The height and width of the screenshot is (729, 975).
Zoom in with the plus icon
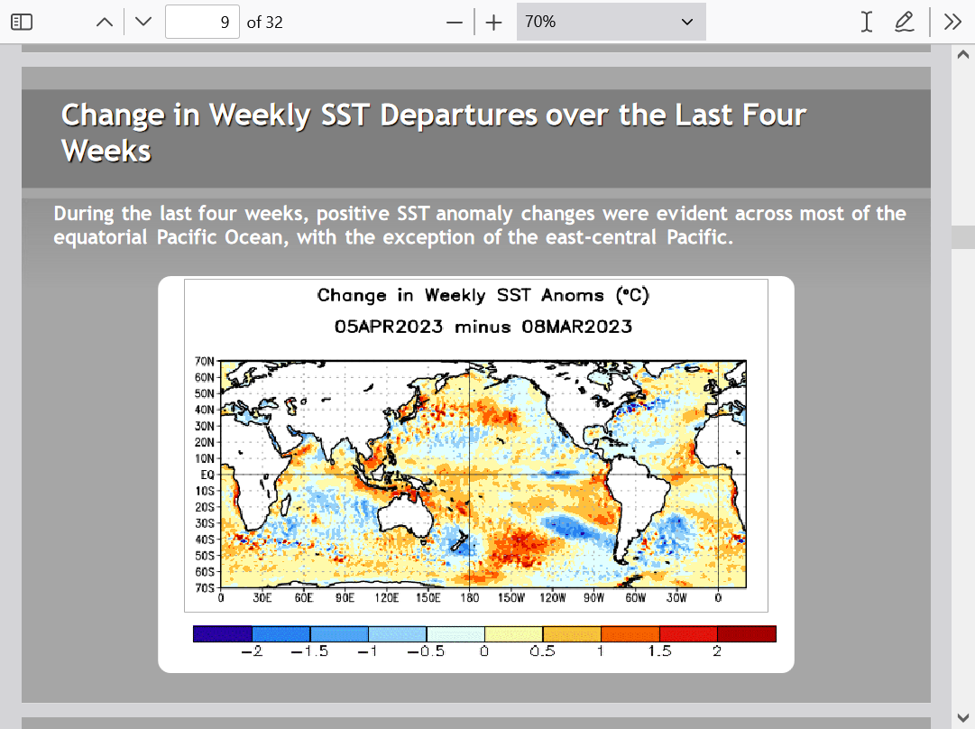pyautogui.click(x=493, y=23)
